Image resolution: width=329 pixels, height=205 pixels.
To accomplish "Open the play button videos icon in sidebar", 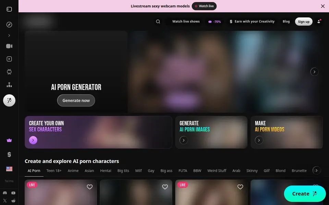I will pos(9,59).
